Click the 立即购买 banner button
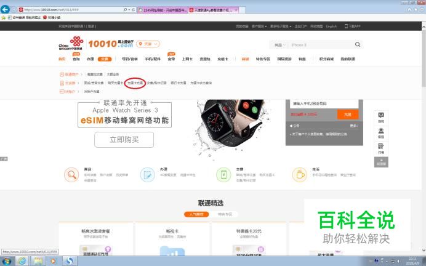The image size is (426, 266). (124, 140)
